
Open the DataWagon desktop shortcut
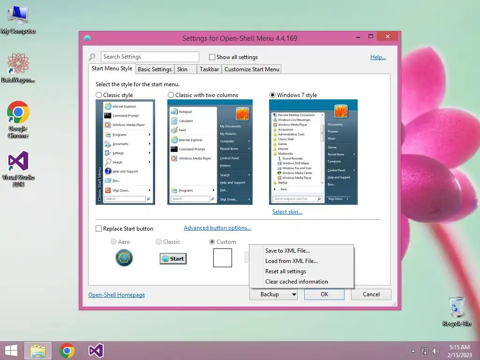coord(18,67)
